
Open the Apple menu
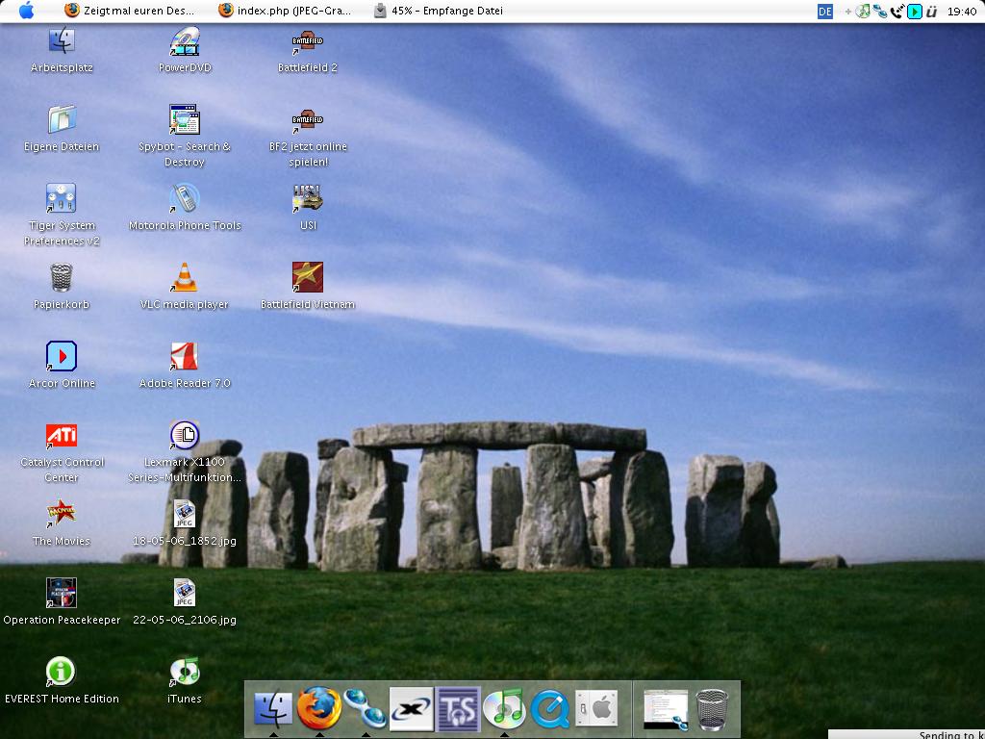[x=26, y=10]
